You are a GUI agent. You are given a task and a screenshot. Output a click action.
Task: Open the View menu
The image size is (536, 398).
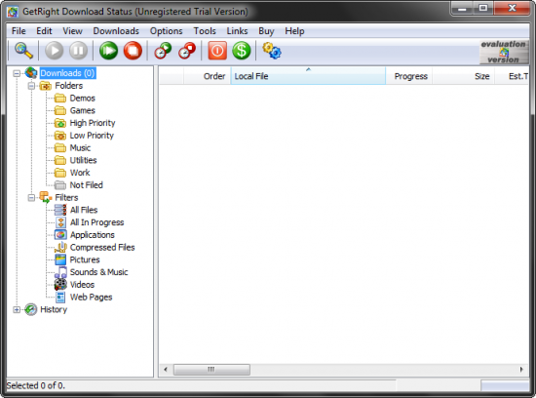coord(72,31)
